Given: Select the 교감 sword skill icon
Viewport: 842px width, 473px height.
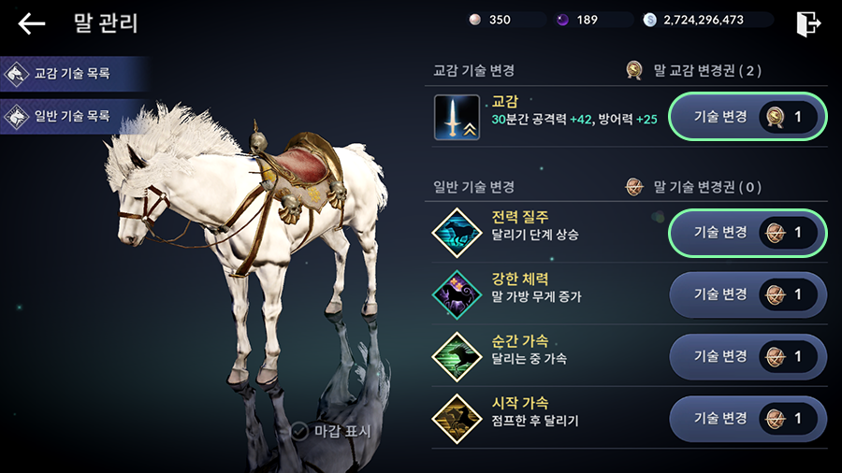Looking at the screenshot, I should coord(457,118).
